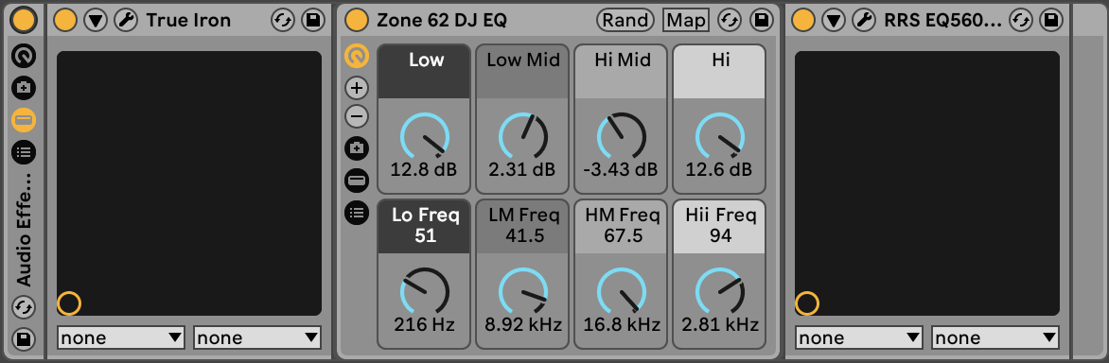Click the LM Freq macro knob
The height and width of the screenshot is (363, 1109).
pos(522,291)
